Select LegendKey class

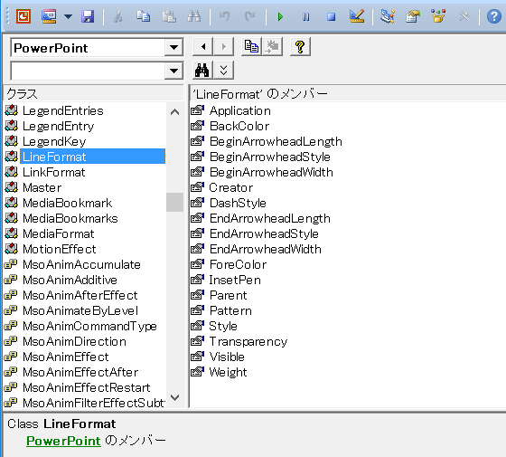[x=54, y=141]
